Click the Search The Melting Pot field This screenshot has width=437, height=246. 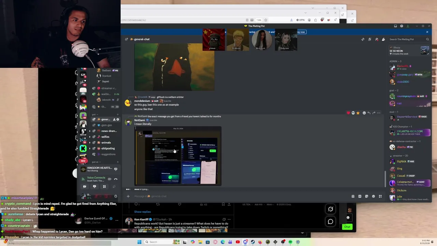click(x=409, y=39)
